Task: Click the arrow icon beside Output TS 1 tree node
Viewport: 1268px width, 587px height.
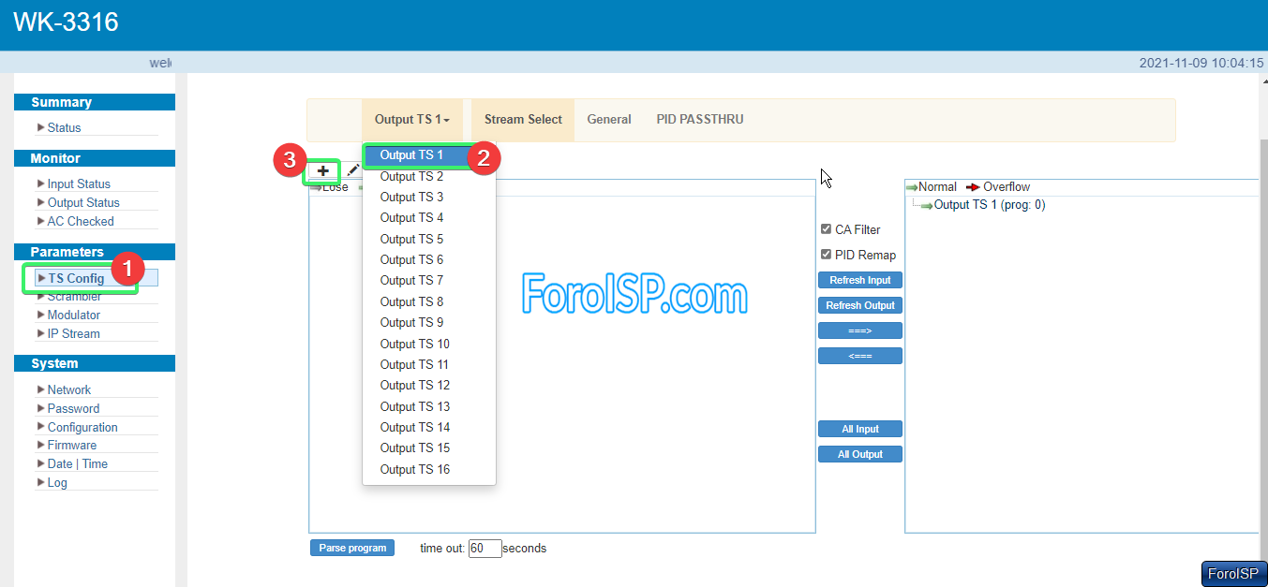Action: click(927, 206)
